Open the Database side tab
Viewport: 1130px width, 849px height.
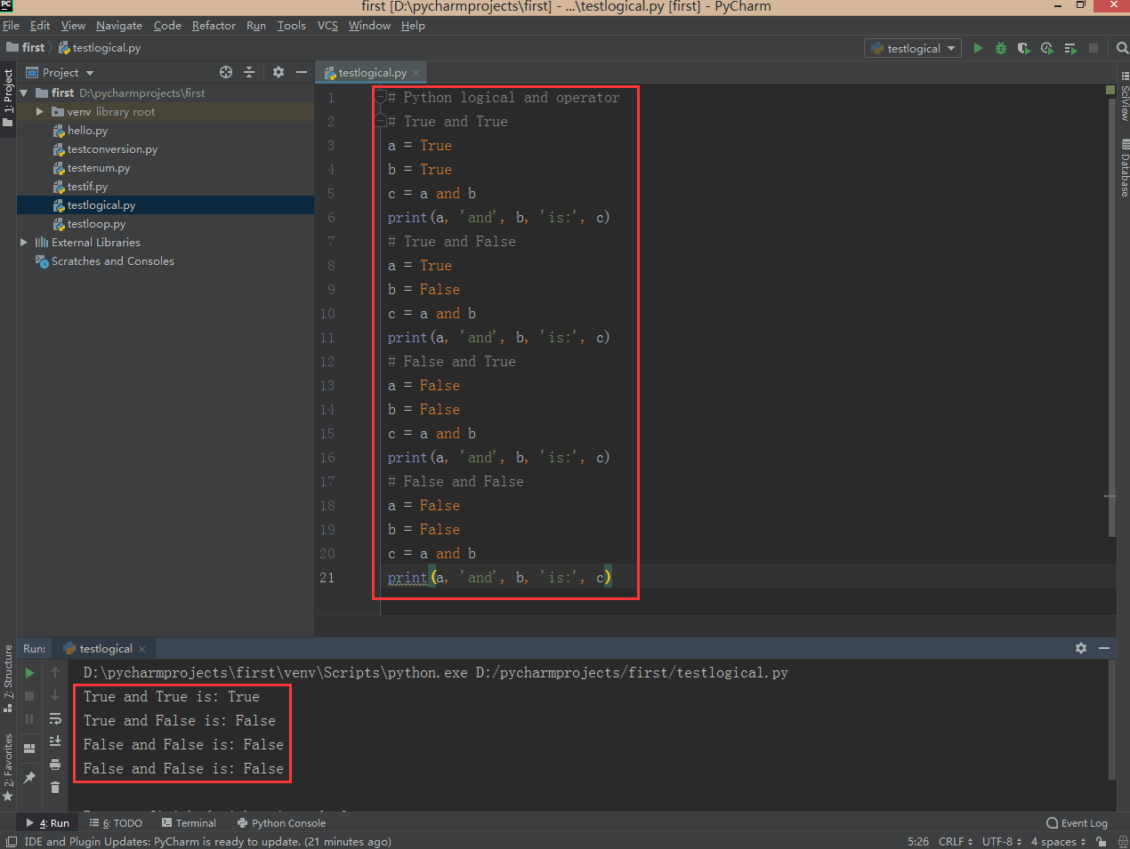1124,168
